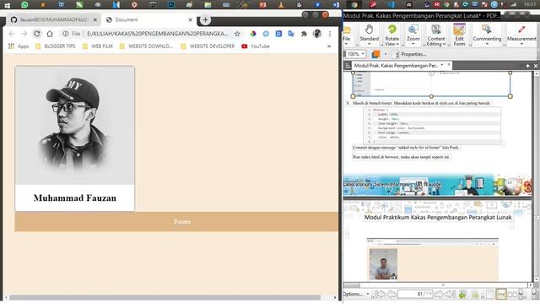Screen dimensions: 540x304
Task: Open the WEB FILM bookmark folder
Action: [x=98, y=46]
